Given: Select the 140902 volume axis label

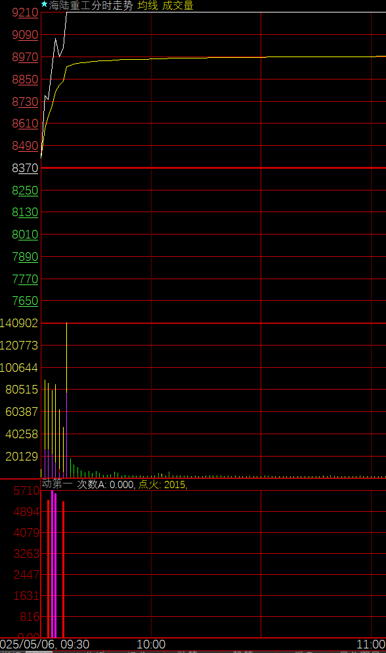Looking at the screenshot, I should point(19,323).
